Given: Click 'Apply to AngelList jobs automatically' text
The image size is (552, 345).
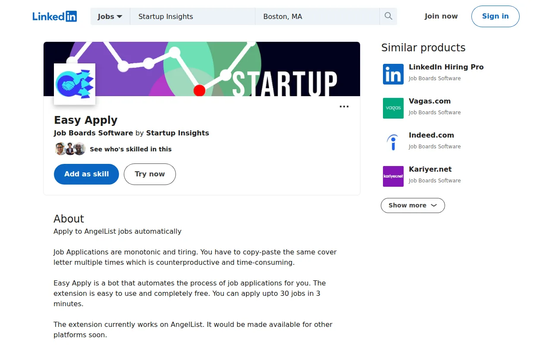Looking at the screenshot, I should click(117, 231).
